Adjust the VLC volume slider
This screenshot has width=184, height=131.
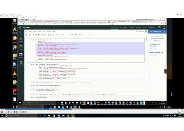tap(180, 112)
